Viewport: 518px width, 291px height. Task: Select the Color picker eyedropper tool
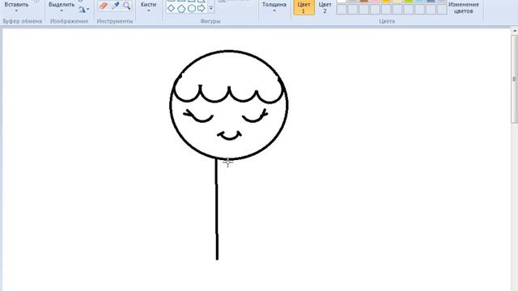pyautogui.click(x=115, y=6)
